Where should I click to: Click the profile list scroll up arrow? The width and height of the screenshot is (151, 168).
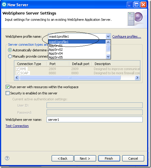click(108, 42)
